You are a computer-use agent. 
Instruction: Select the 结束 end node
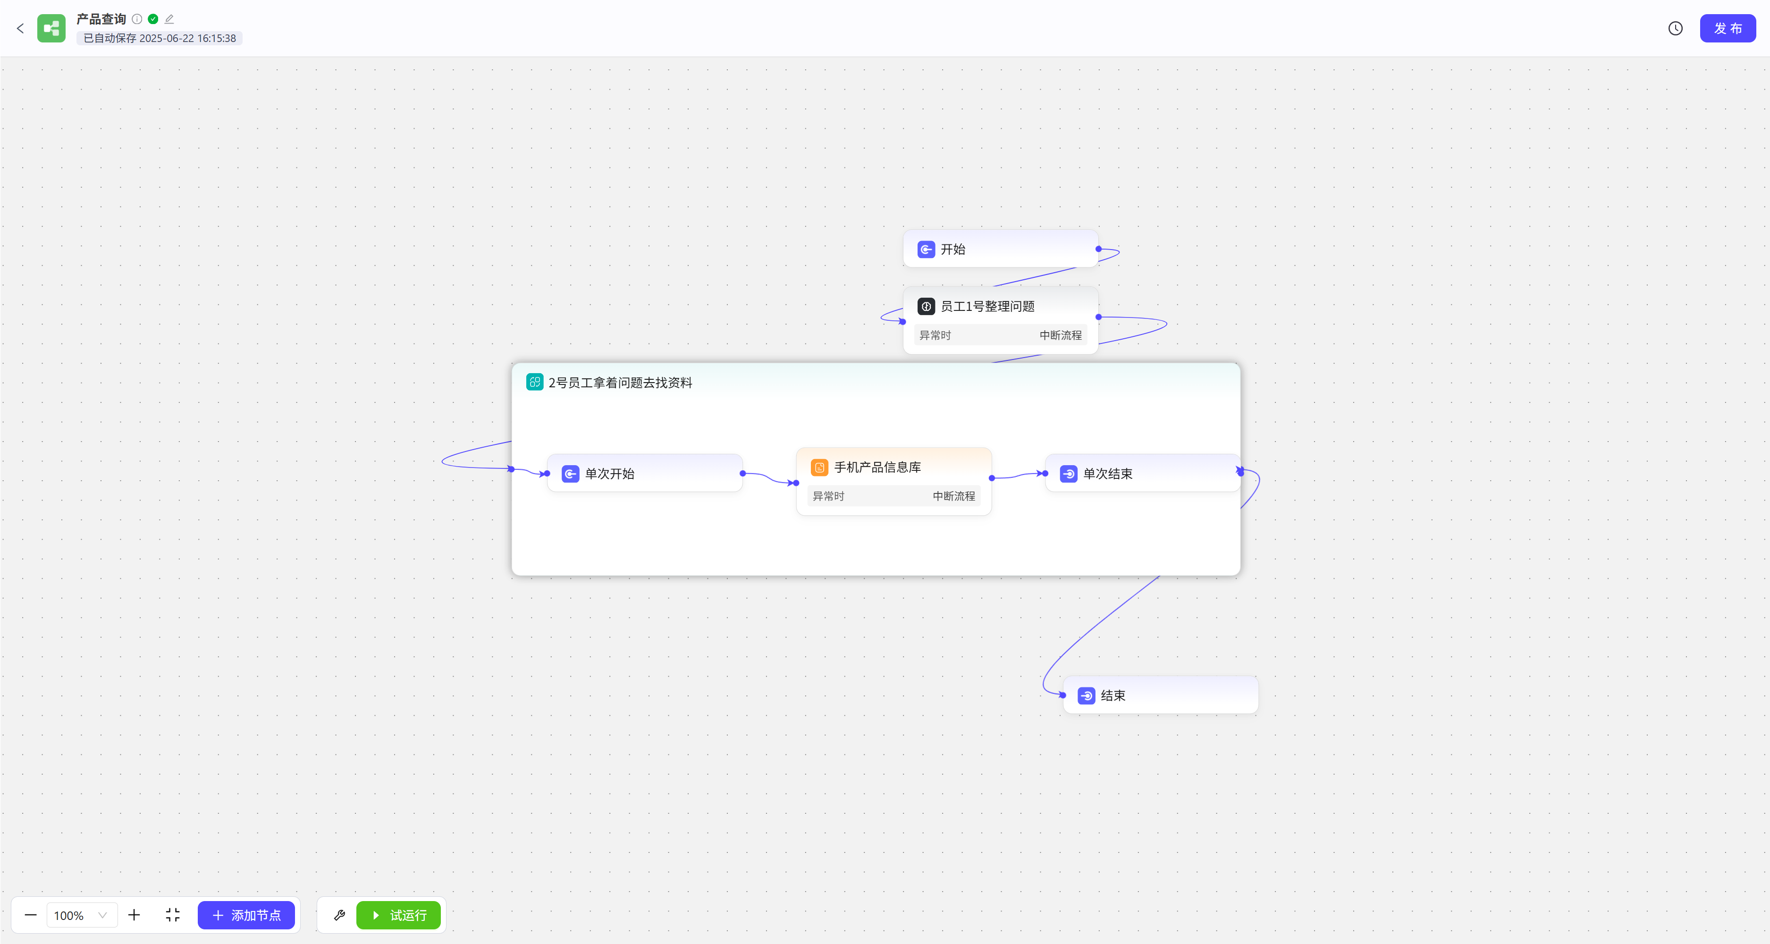pos(1160,695)
